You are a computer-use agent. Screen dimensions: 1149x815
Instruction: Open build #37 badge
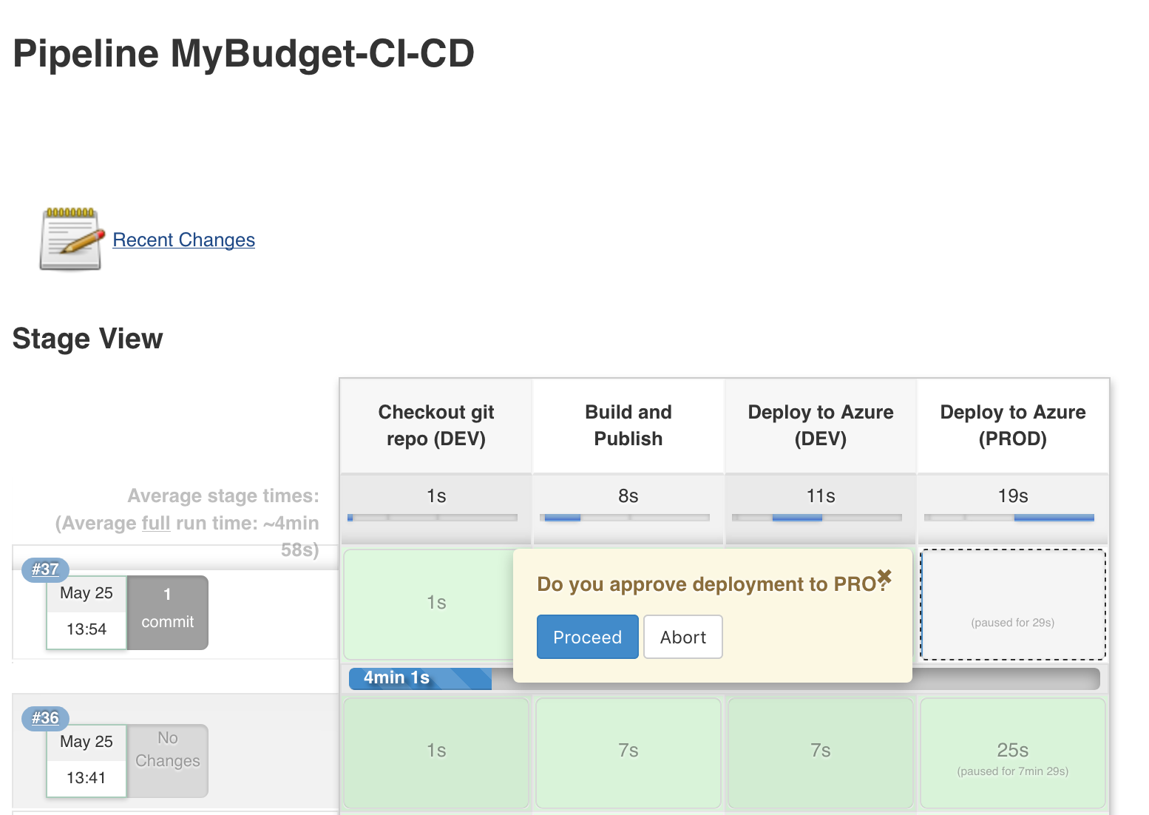(x=45, y=569)
